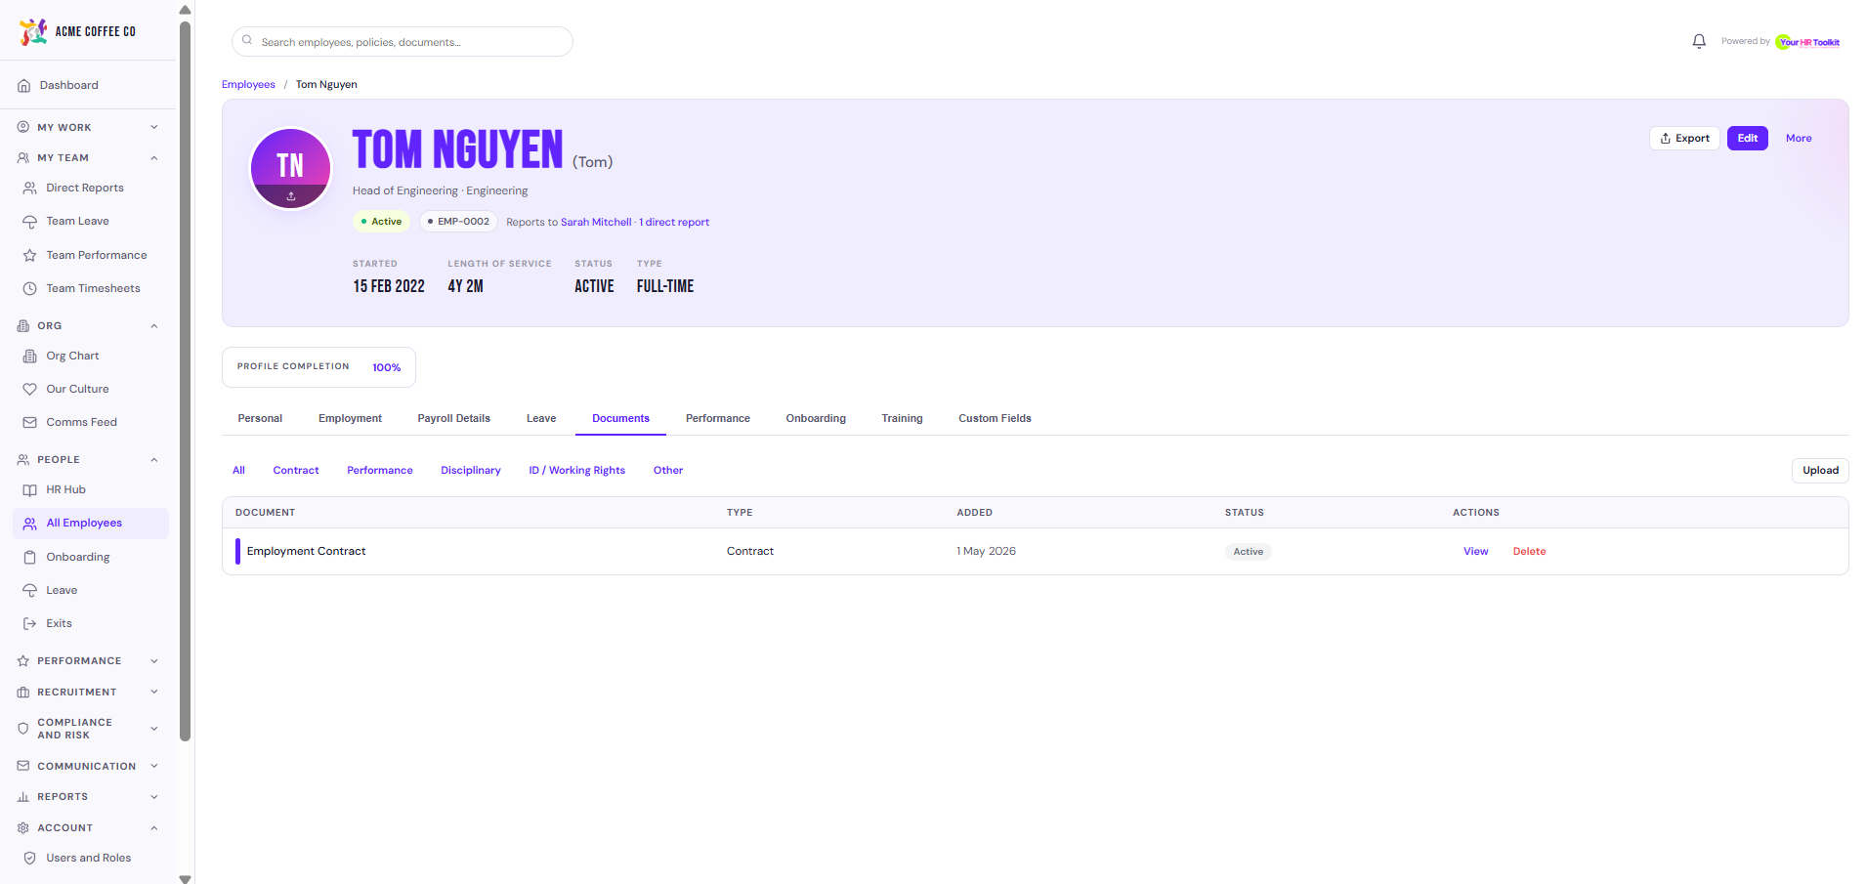Click the Direct Reports people icon
The image size is (1866, 884).
point(29,189)
